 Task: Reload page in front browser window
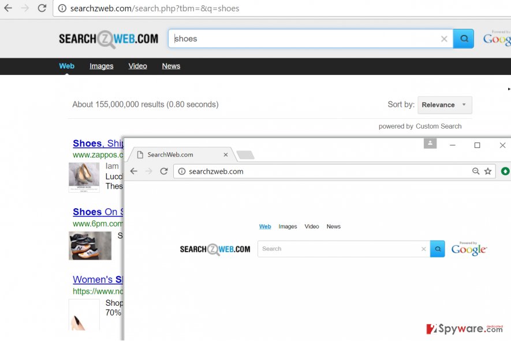point(164,171)
